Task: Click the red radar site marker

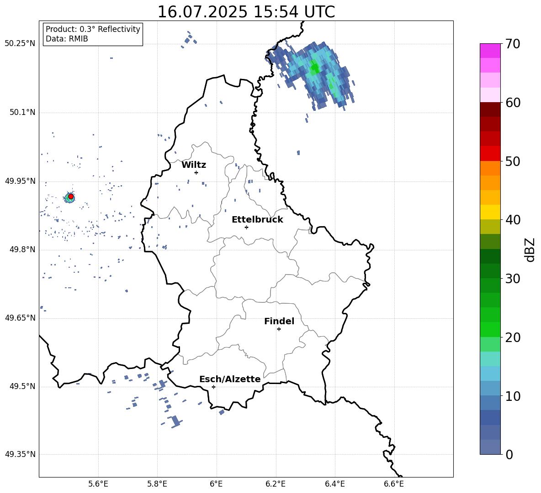Action: tap(71, 197)
